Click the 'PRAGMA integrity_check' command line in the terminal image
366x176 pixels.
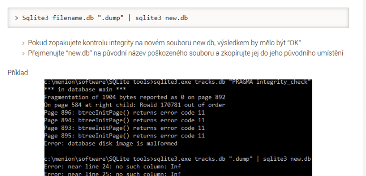(178, 82)
